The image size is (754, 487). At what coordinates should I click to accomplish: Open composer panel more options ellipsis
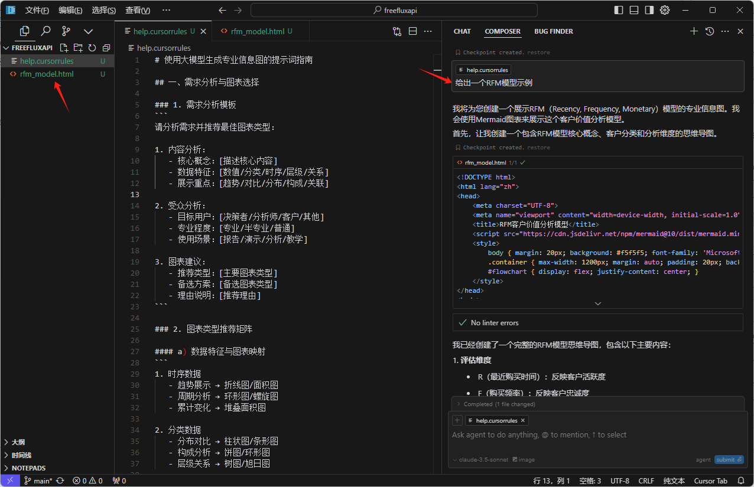pyautogui.click(x=725, y=31)
